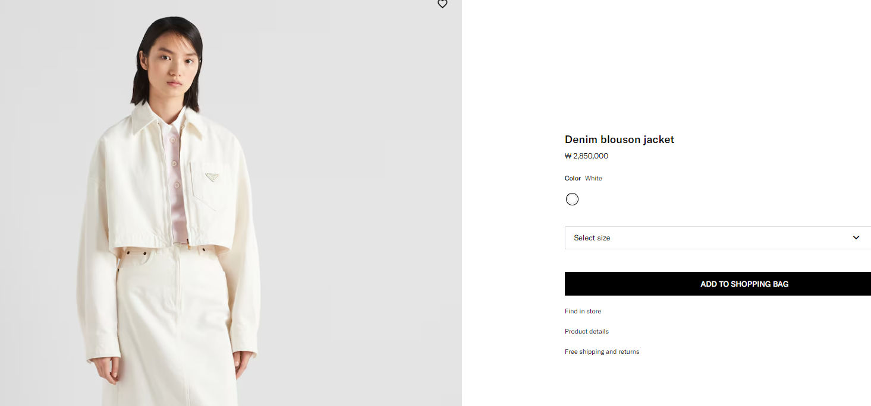Click the Color label text

573,178
